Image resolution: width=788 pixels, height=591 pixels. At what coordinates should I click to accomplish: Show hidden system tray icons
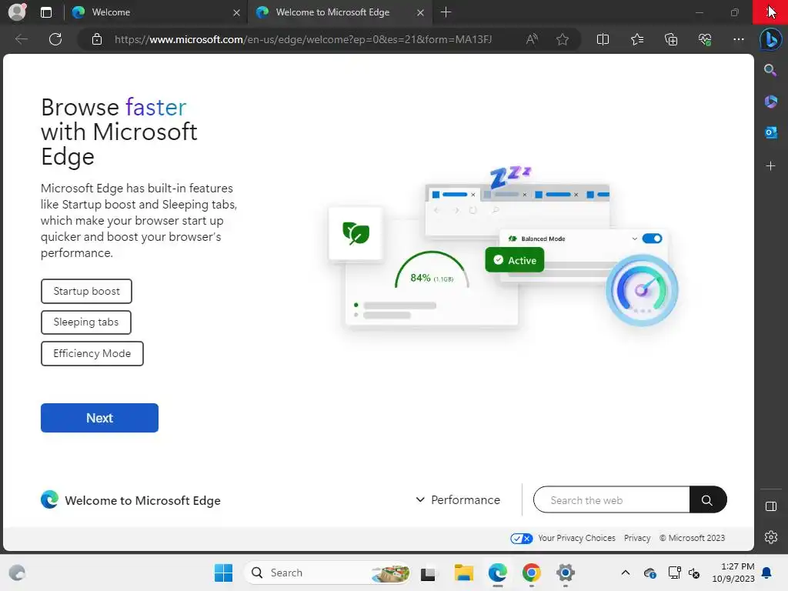[x=625, y=573]
